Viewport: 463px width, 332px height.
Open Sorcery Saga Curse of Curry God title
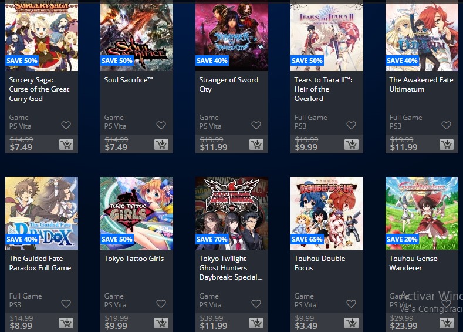click(39, 89)
